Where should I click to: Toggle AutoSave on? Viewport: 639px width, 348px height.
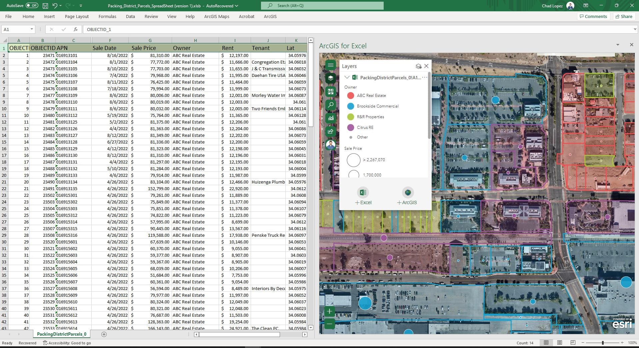(32, 5)
